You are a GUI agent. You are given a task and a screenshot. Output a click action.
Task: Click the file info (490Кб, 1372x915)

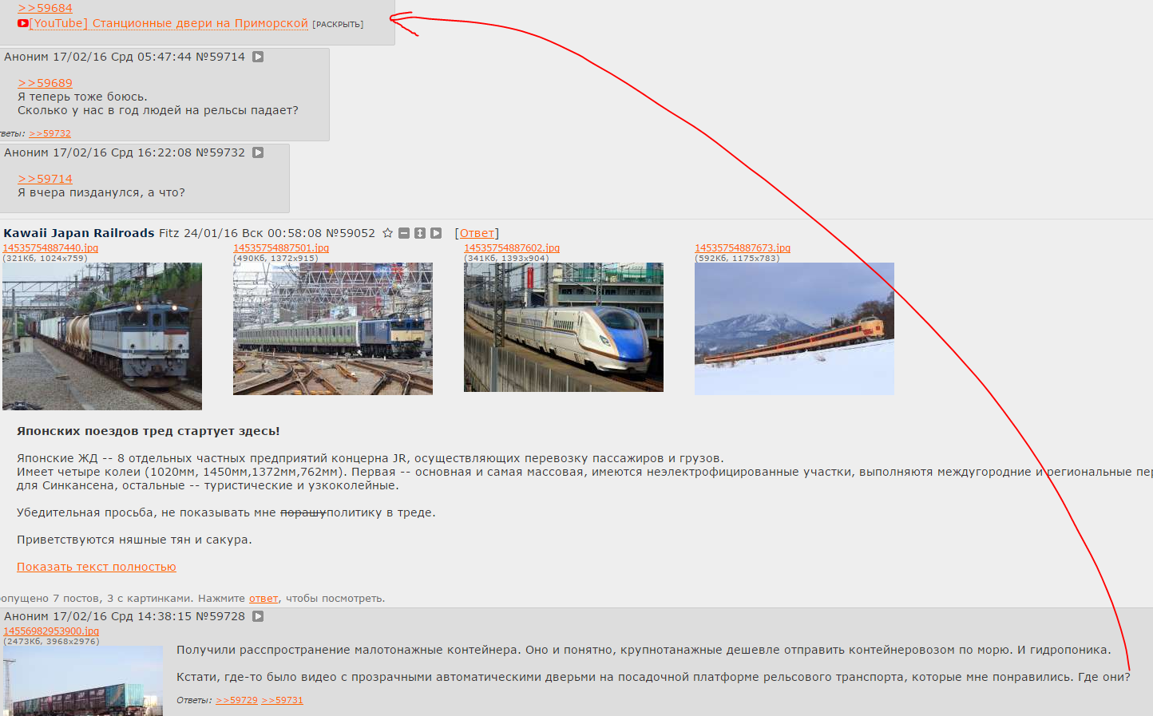[275, 258]
